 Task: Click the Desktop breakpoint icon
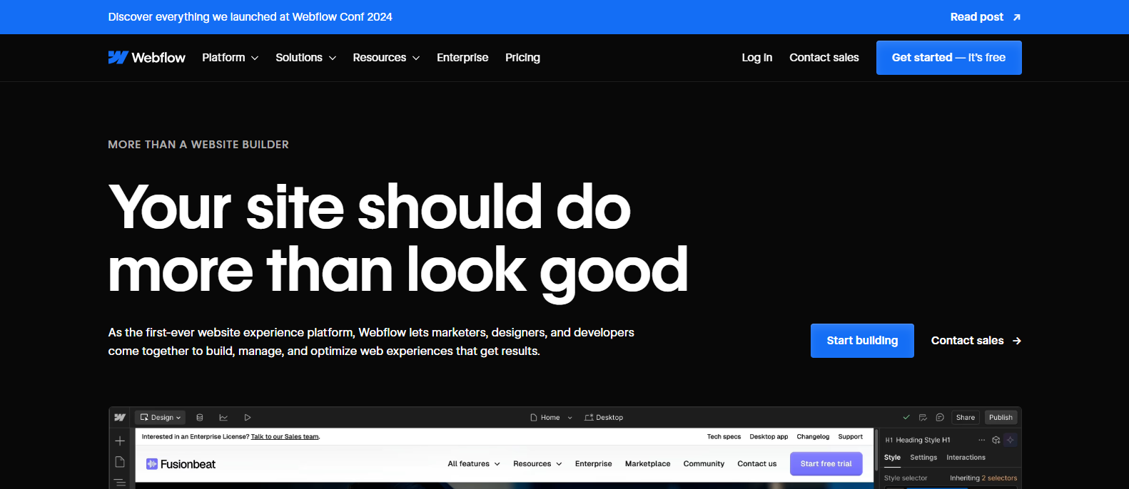(589, 418)
